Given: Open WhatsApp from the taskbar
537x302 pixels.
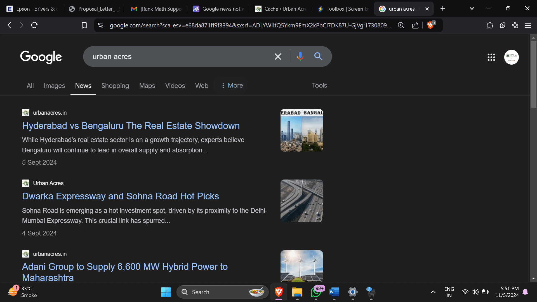Looking at the screenshot, I should [x=315, y=292].
